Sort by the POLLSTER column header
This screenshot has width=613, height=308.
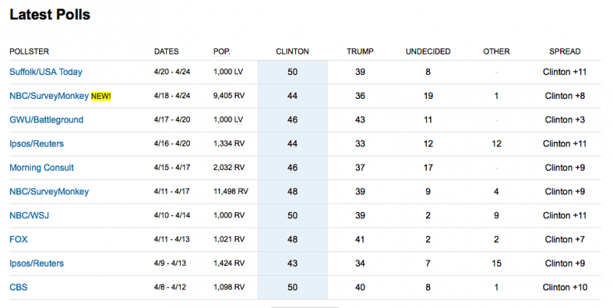[29, 51]
